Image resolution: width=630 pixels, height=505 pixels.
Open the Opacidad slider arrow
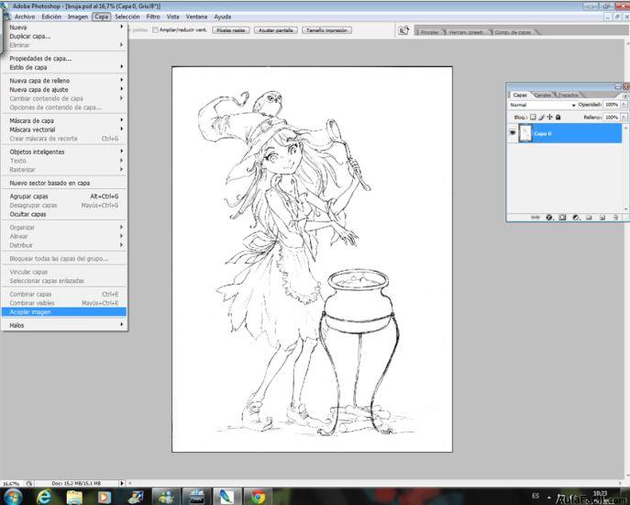click(624, 105)
